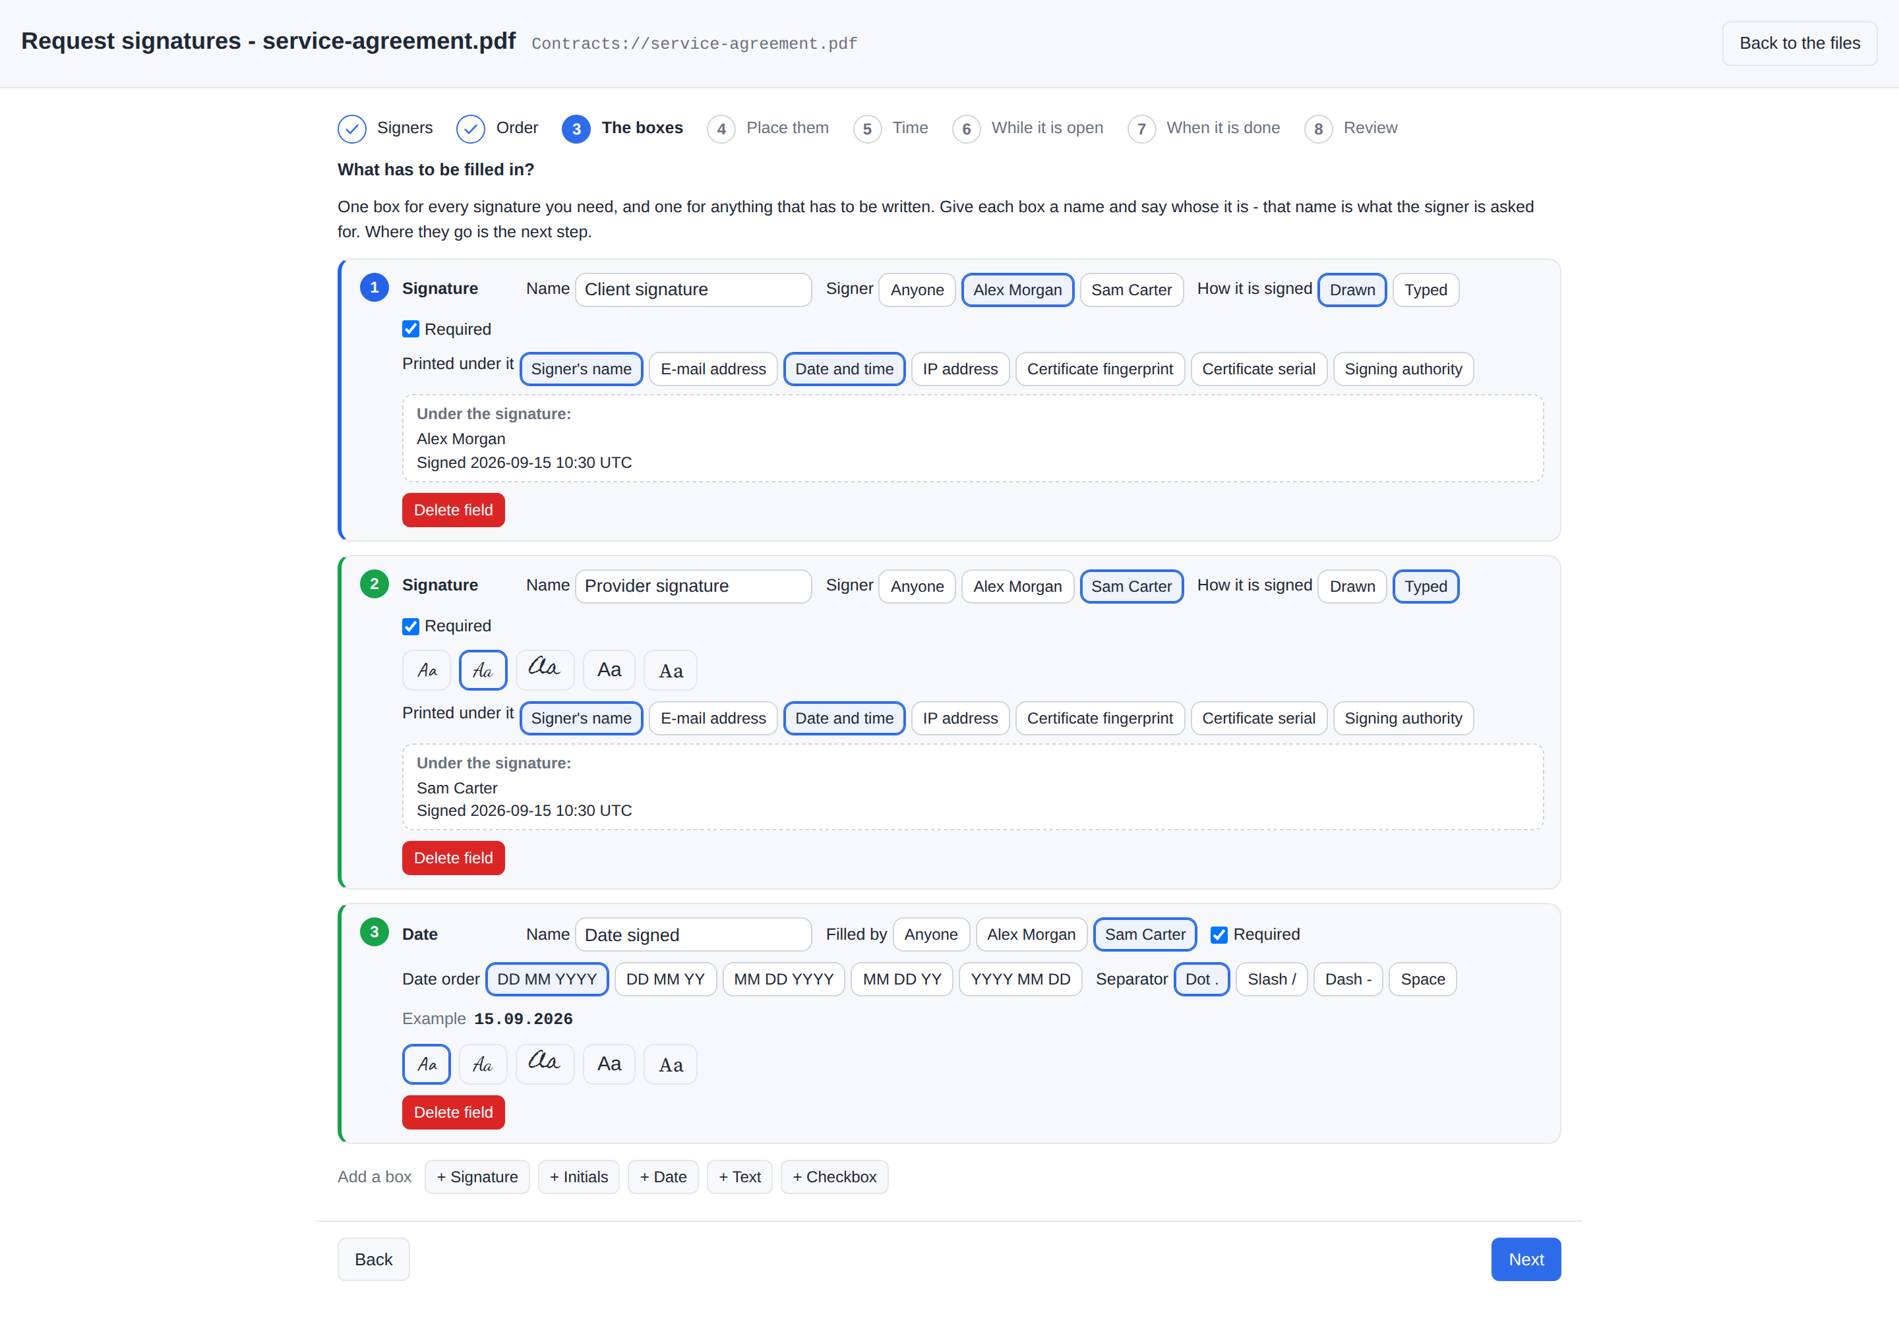1899x1318 pixels.
Task: Select second script font in Date signed box
Action: [x=483, y=1064]
